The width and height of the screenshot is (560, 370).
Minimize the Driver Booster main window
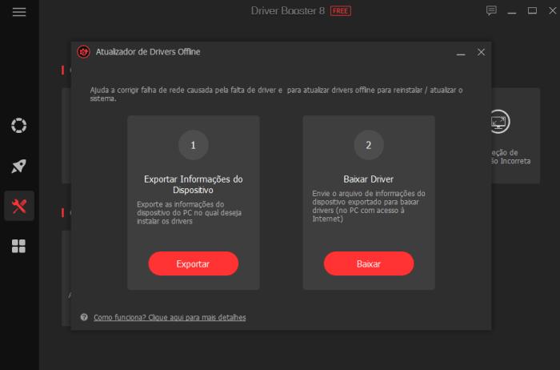click(512, 11)
